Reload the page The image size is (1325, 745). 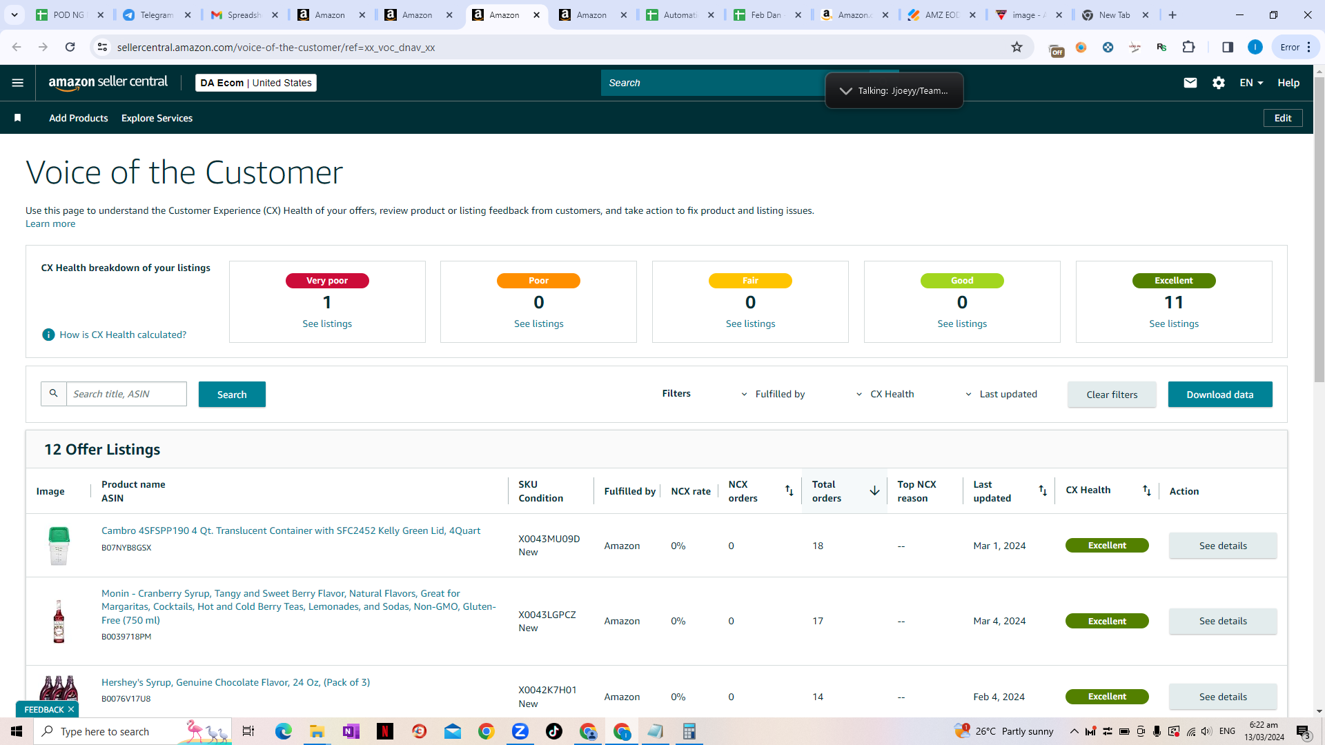[x=70, y=47]
